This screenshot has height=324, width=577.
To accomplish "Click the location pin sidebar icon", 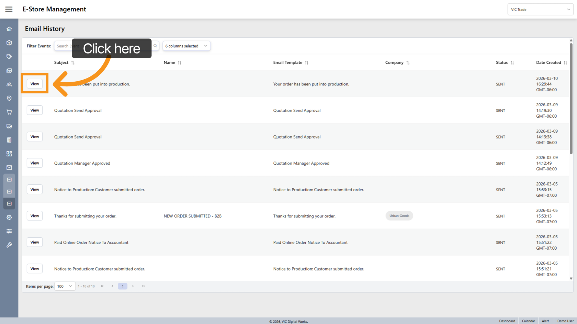I will (x=9, y=98).
